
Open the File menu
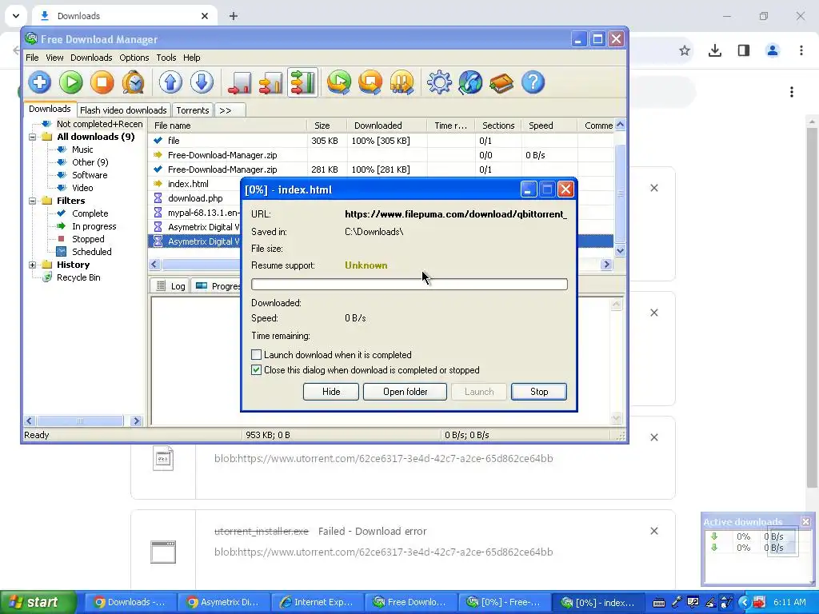(32, 58)
